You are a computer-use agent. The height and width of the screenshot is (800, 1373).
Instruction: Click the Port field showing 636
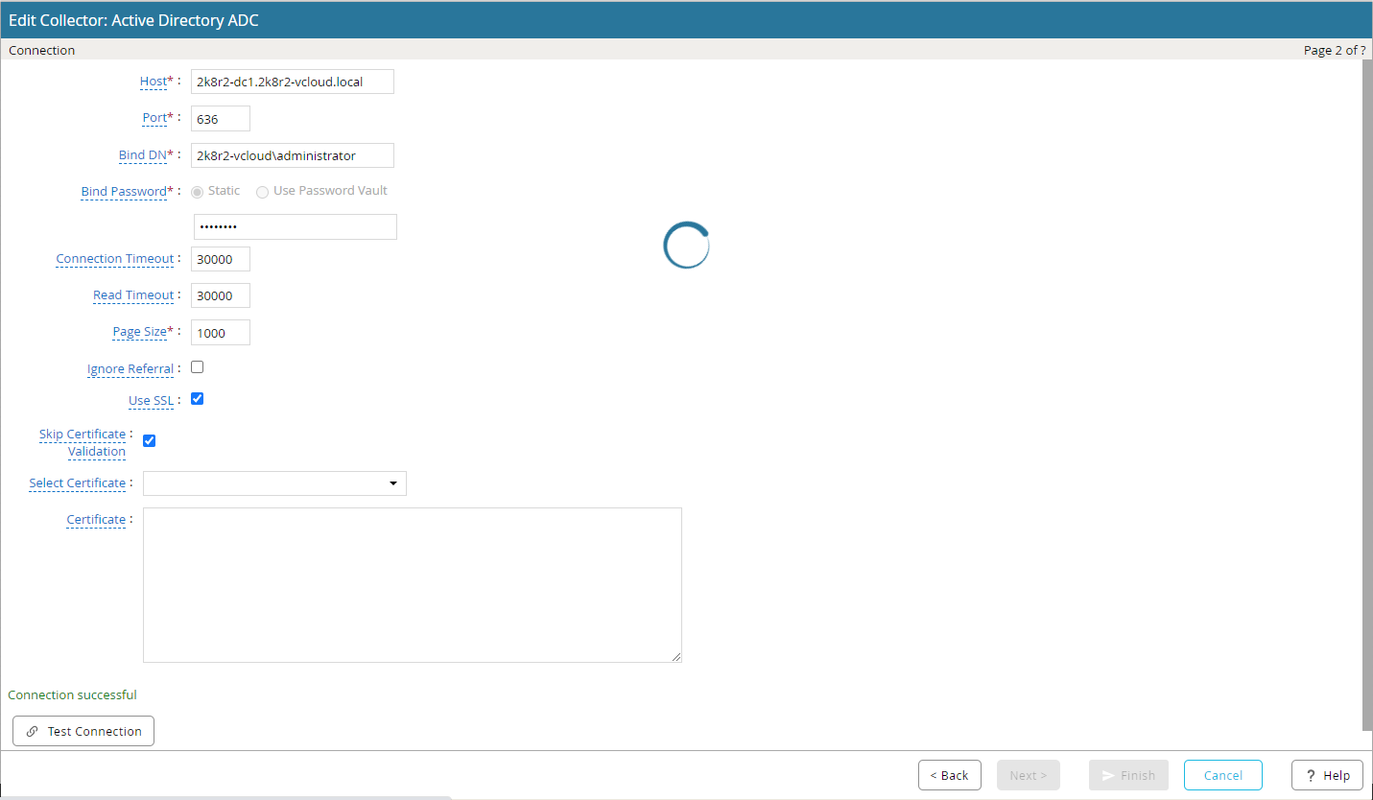[220, 119]
